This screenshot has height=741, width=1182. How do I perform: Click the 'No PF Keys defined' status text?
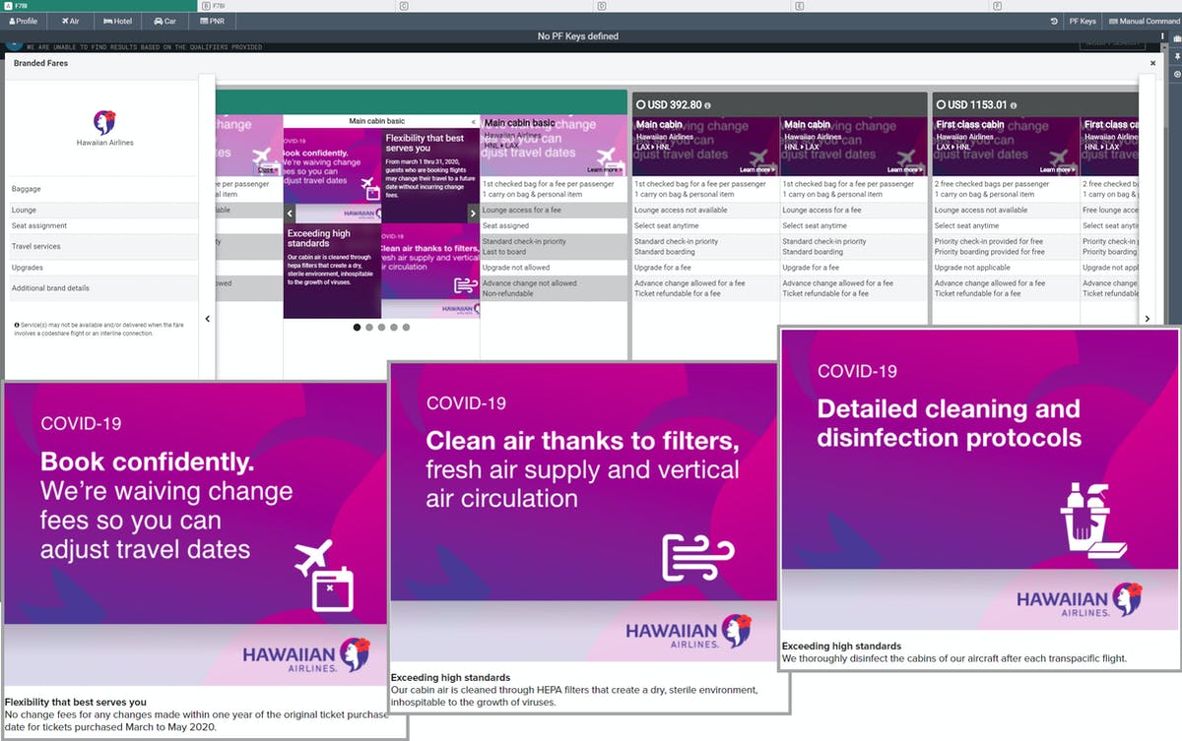click(x=578, y=36)
